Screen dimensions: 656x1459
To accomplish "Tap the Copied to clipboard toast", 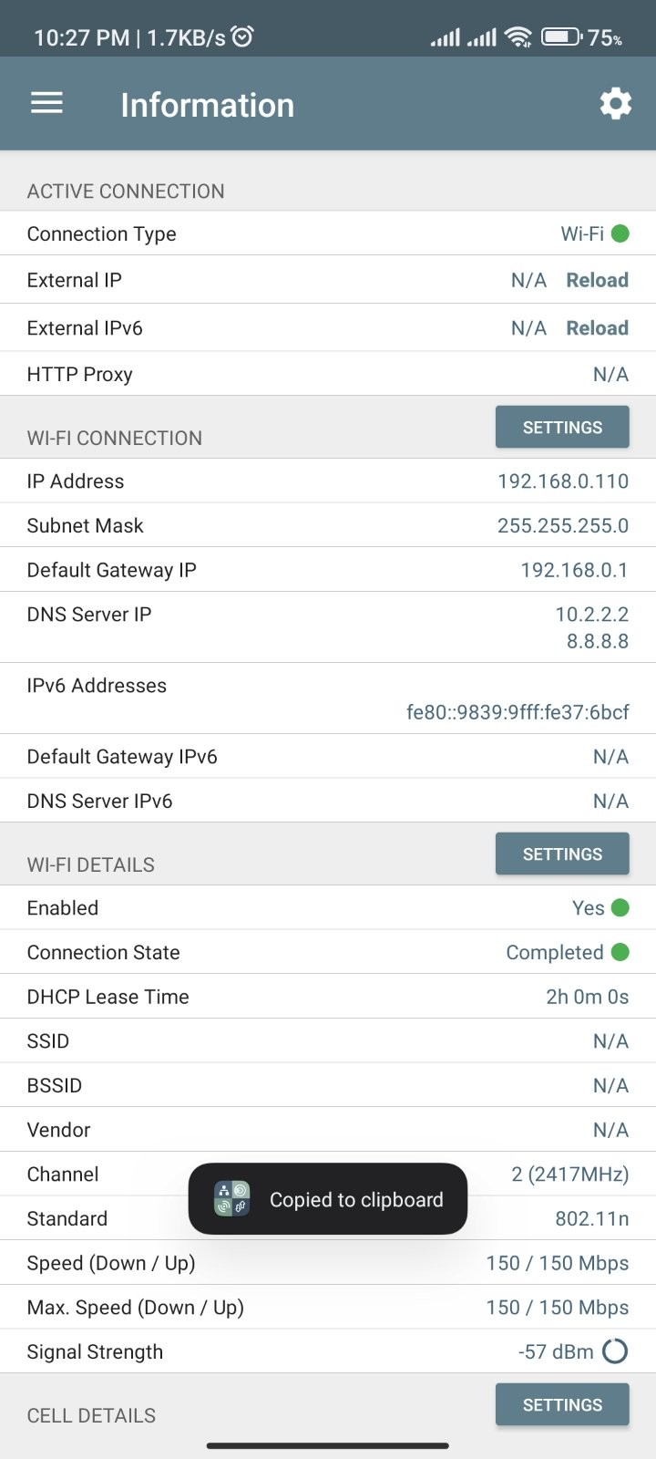I will pyautogui.click(x=328, y=1199).
